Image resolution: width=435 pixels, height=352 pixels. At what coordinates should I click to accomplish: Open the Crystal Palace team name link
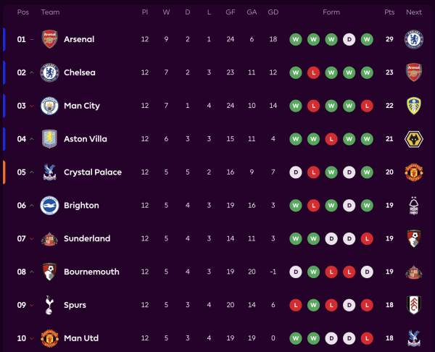93,172
